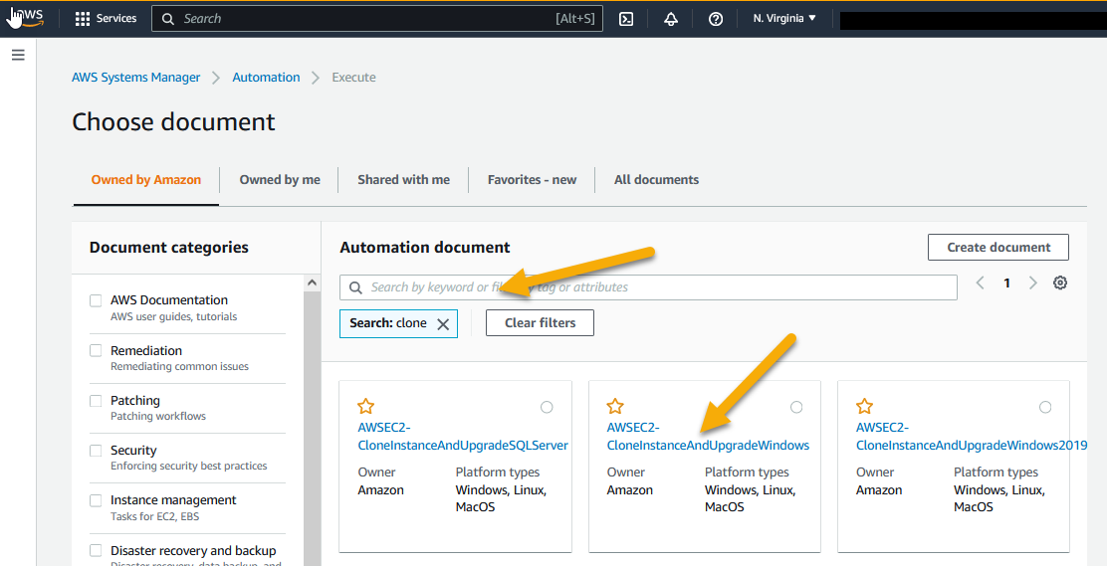Check the AWS Documentation category
The height and width of the screenshot is (566, 1107).
96,300
